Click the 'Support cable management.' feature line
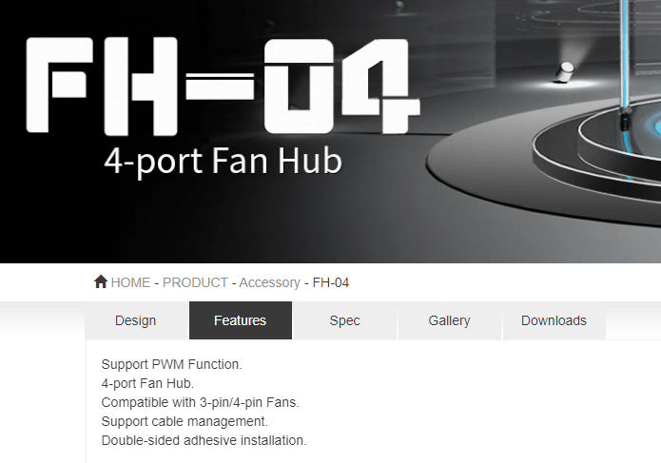 pyautogui.click(x=185, y=421)
